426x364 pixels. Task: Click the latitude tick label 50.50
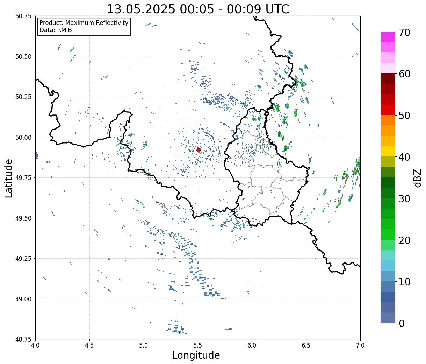click(23, 56)
